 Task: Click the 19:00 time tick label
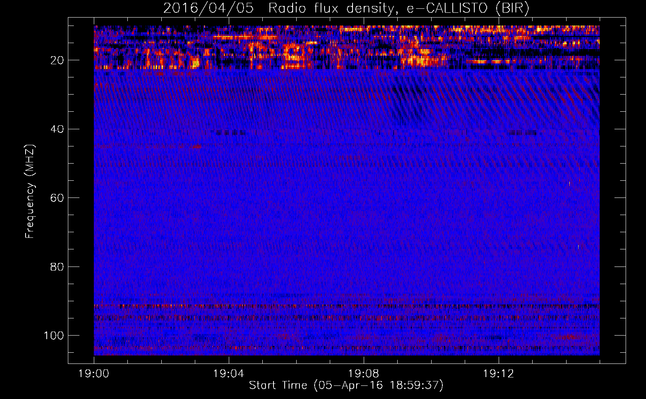click(94, 374)
